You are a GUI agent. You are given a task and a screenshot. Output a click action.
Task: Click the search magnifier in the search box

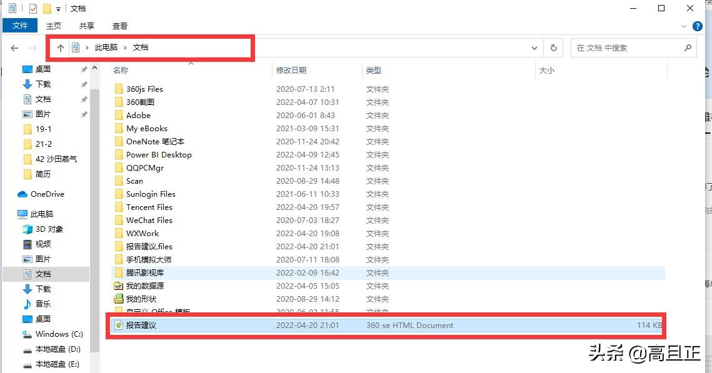pos(688,47)
